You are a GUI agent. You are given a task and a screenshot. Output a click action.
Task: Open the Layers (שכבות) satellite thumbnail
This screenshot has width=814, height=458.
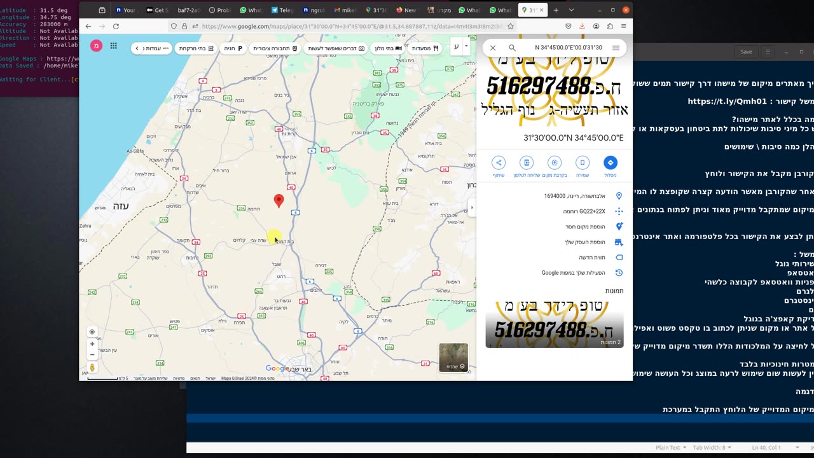click(453, 357)
